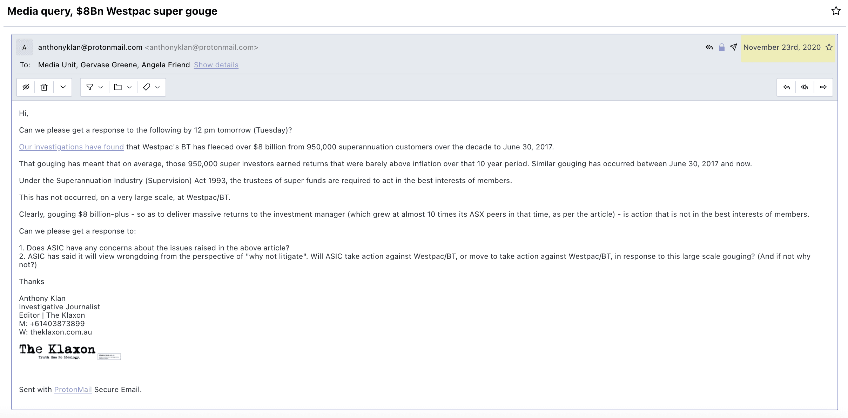Mark message as unread with eye icon

26,87
